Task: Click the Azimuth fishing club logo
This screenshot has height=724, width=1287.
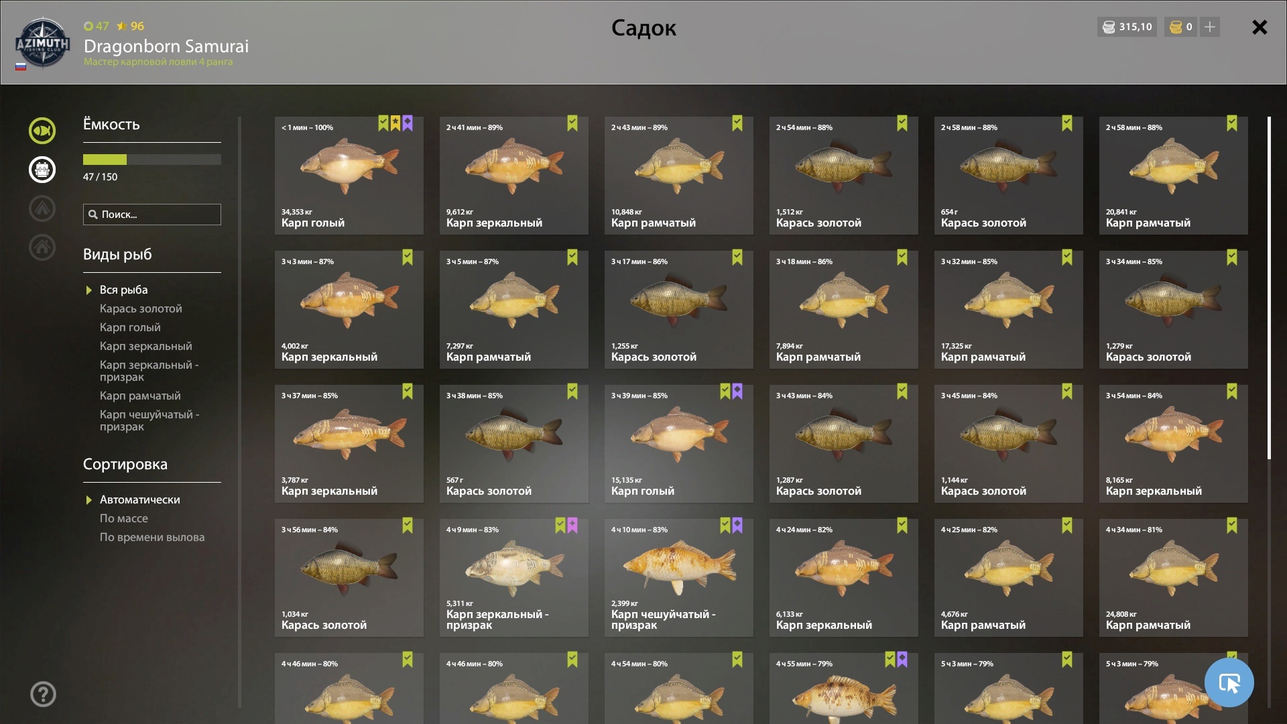Action: pyautogui.click(x=42, y=43)
